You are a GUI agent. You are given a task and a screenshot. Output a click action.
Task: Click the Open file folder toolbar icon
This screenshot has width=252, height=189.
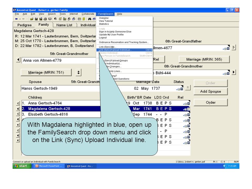pos(32,19)
